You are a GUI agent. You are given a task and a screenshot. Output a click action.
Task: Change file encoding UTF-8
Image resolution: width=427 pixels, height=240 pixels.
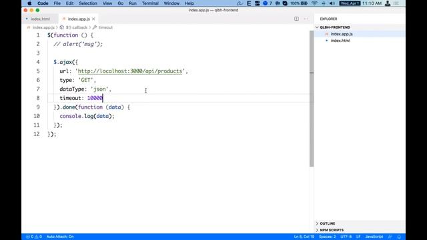[346, 237]
